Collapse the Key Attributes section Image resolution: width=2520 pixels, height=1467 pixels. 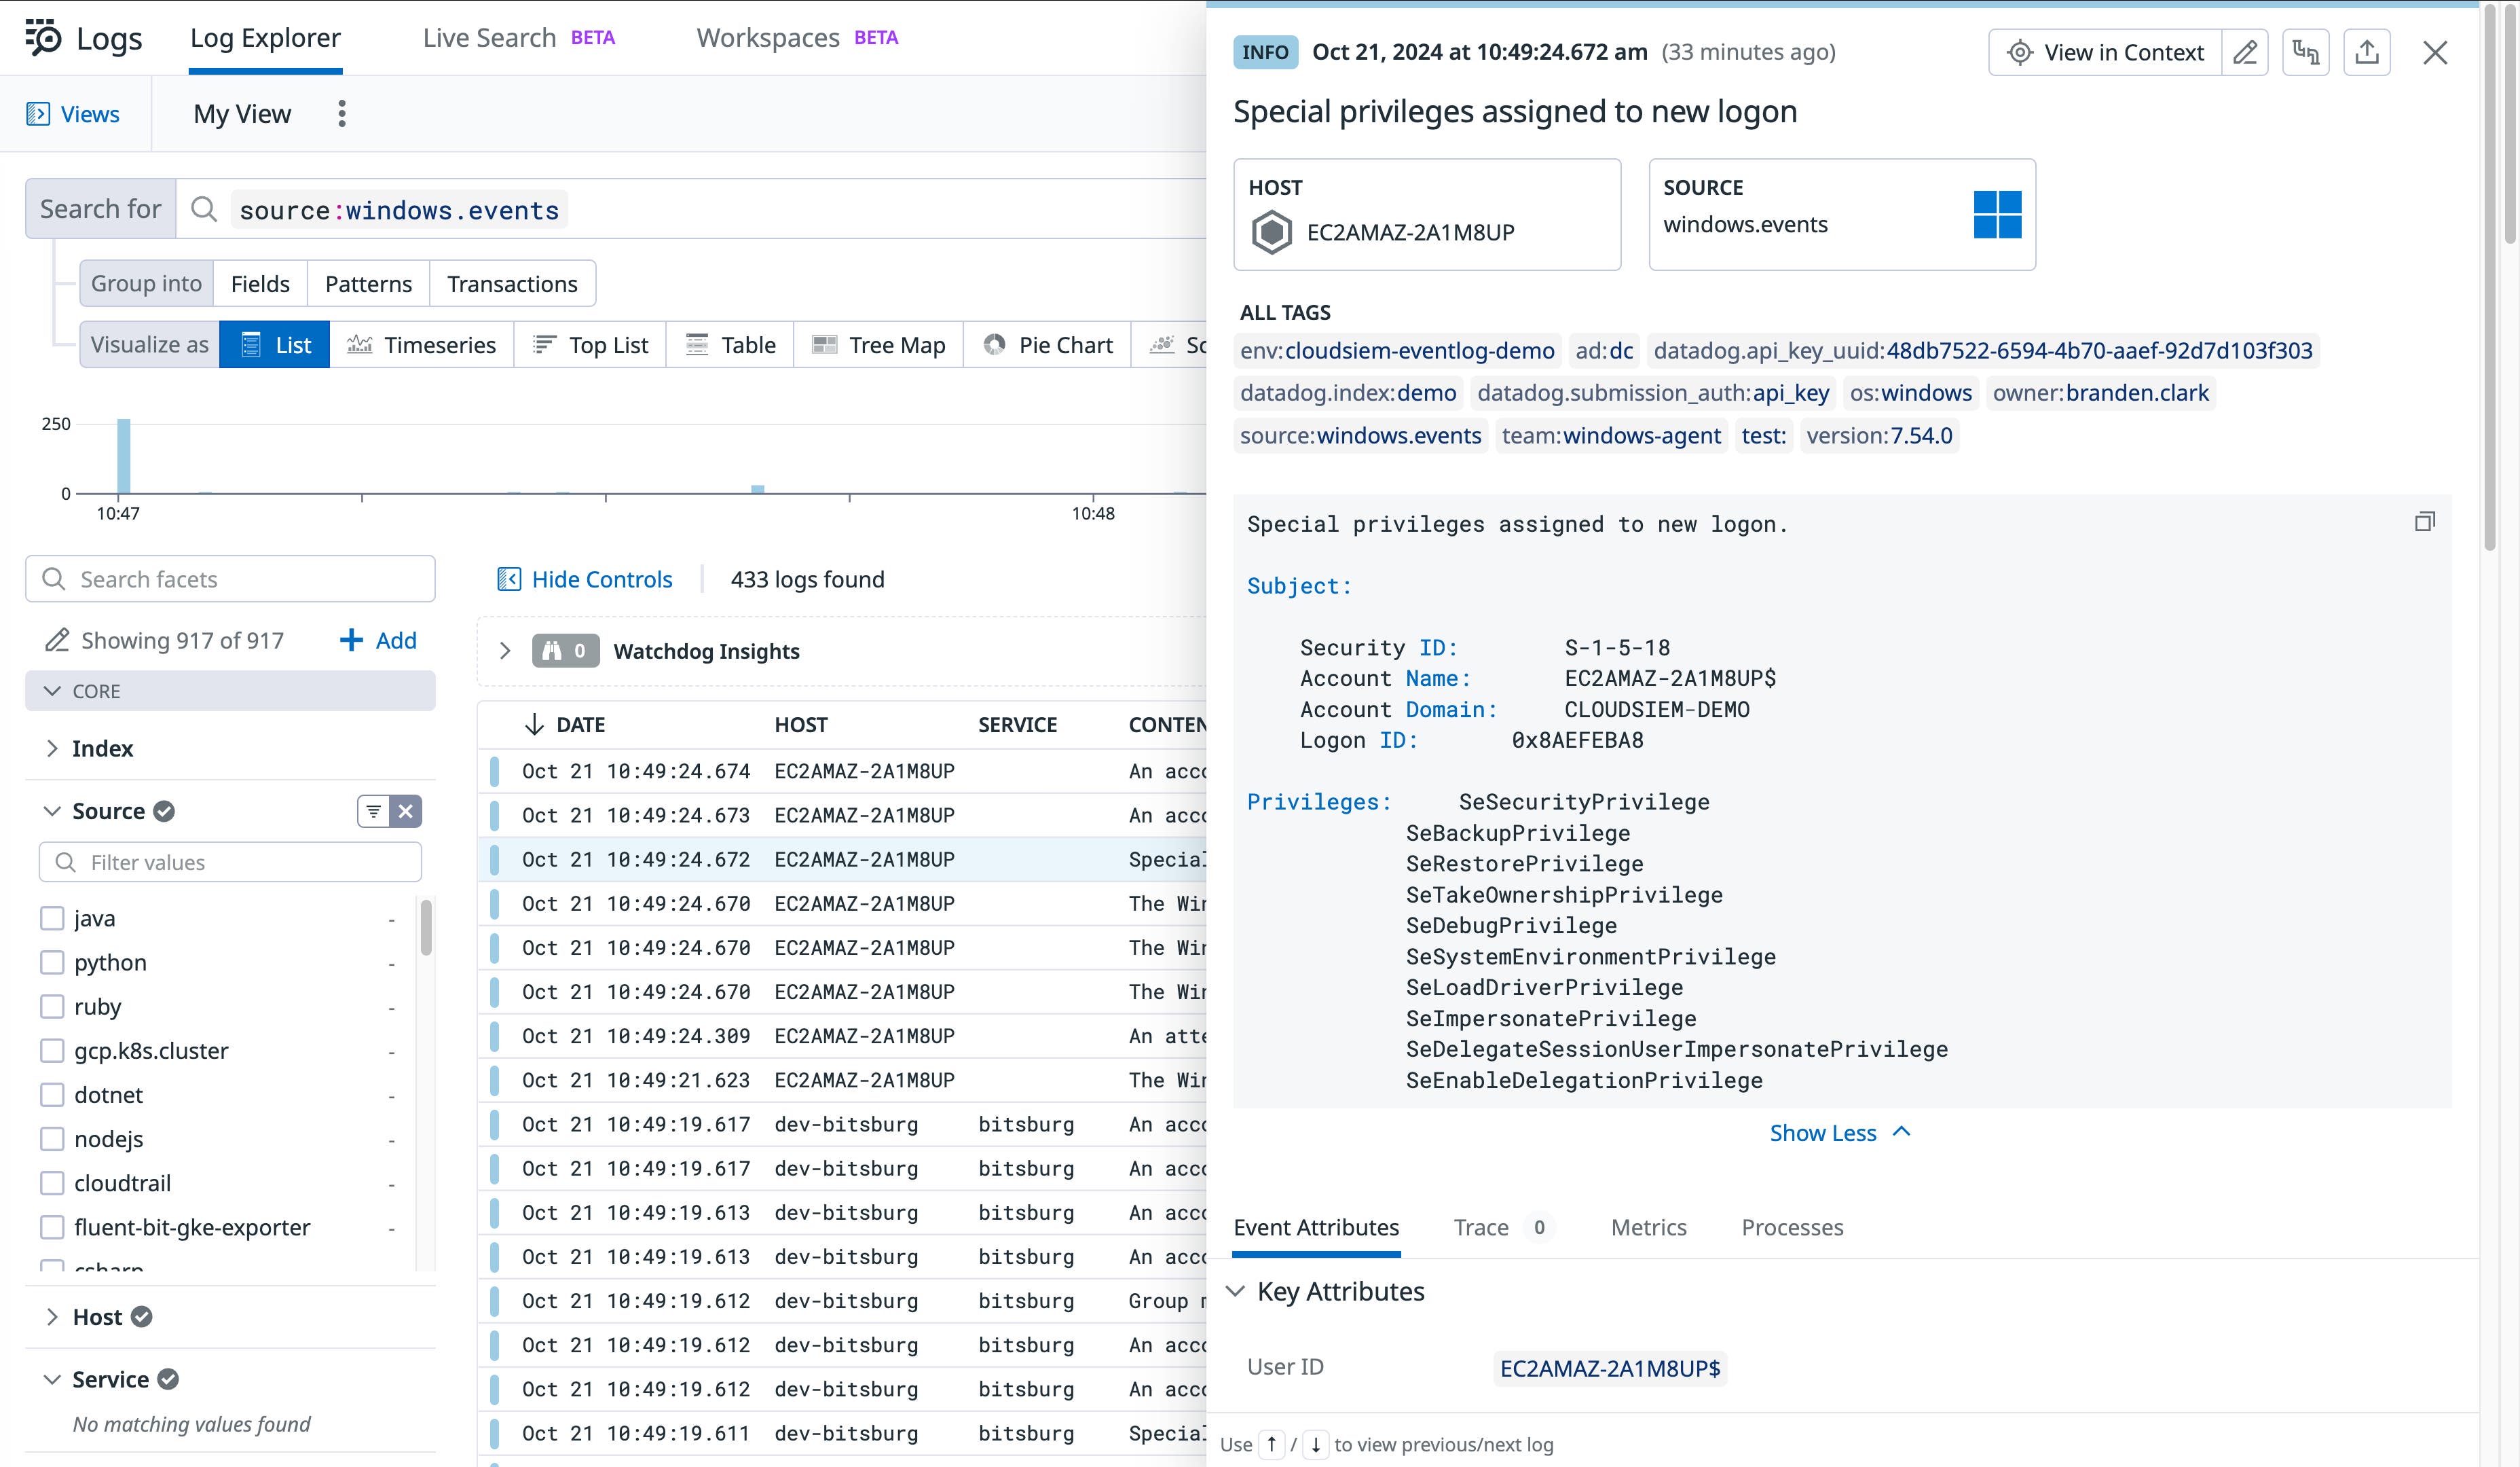coord(1238,1291)
